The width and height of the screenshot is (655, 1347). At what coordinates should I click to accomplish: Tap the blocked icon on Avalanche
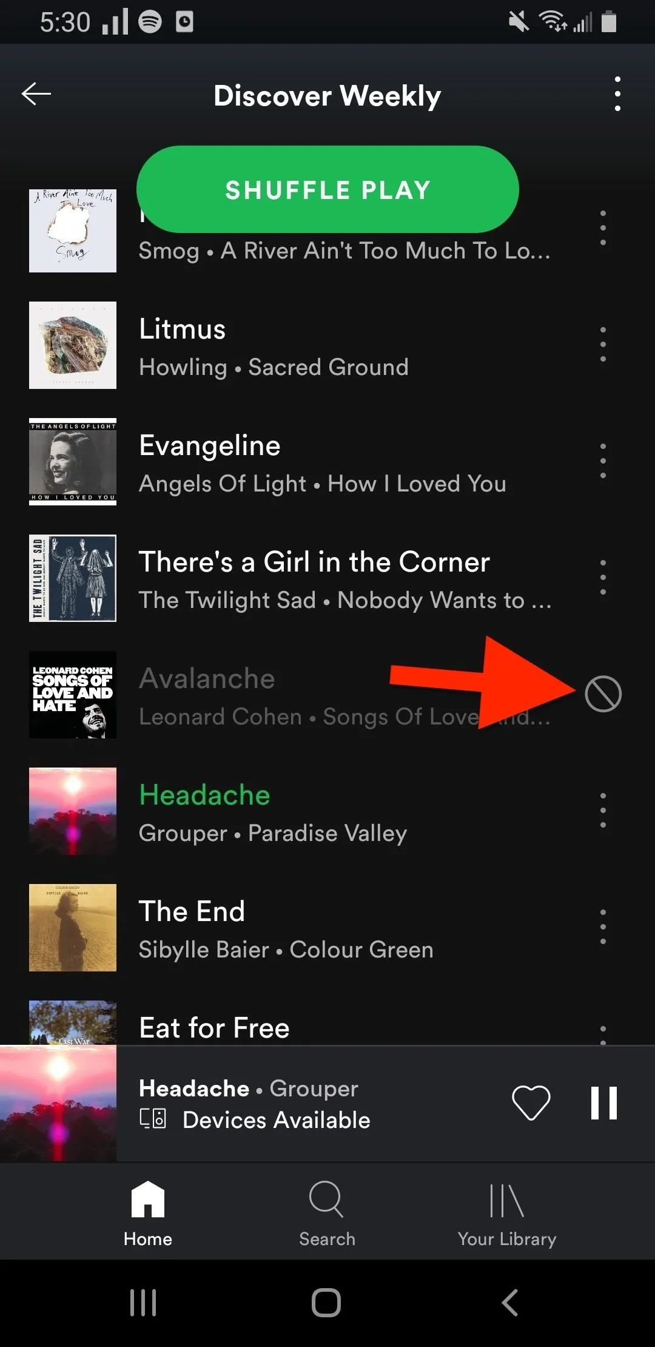(x=603, y=694)
